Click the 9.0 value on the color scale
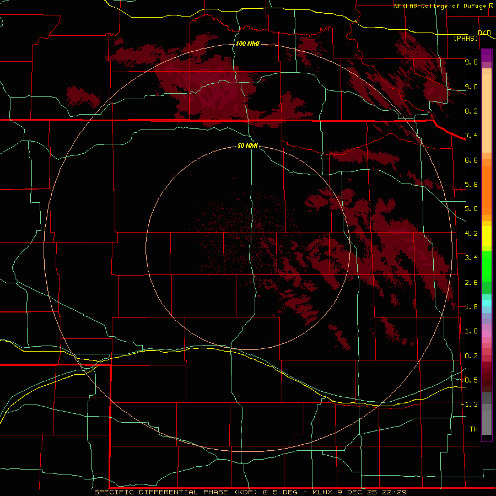The width and height of the screenshot is (496, 496). point(471,87)
